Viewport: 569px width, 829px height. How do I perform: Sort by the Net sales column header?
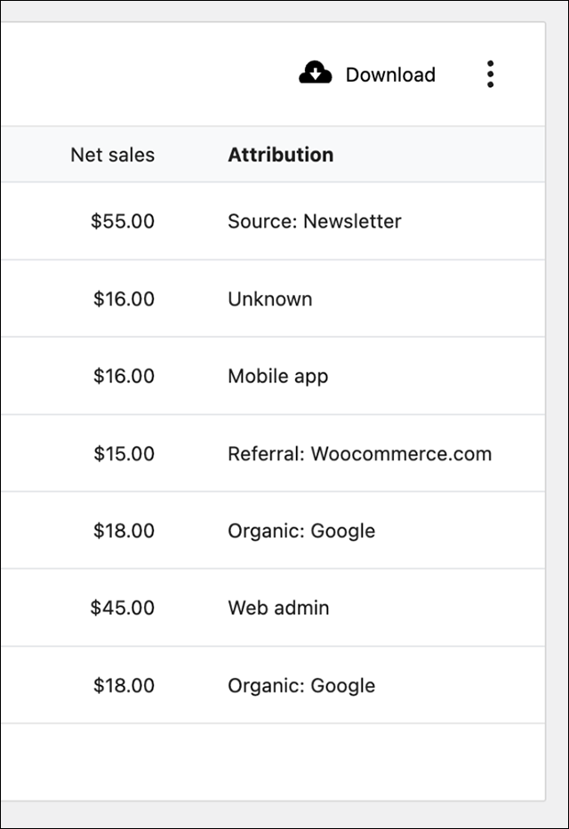click(113, 154)
